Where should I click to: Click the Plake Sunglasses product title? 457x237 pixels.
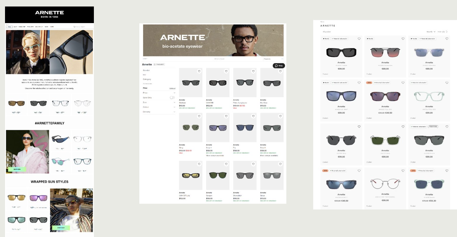pyautogui.click(x=240, y=103)
